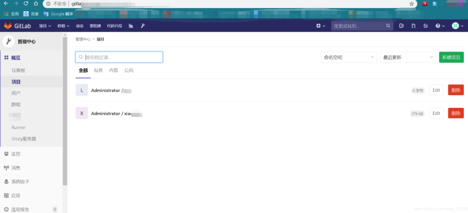Open Gitaly服务器 in the sidebar
Screen dimensions: 468x213
(x=24, y=139)
